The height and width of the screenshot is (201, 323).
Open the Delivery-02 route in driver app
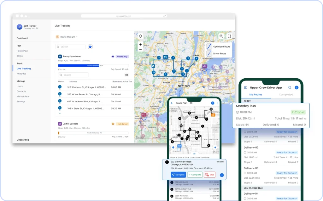[x=271, y=155]
